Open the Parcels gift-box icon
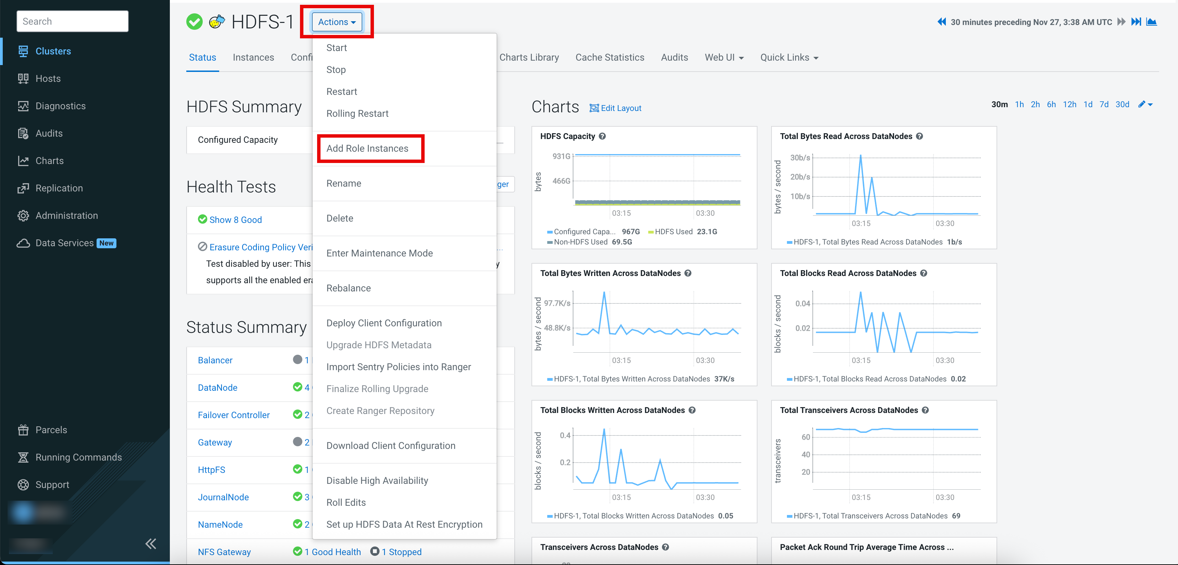 tap(23, 430)
